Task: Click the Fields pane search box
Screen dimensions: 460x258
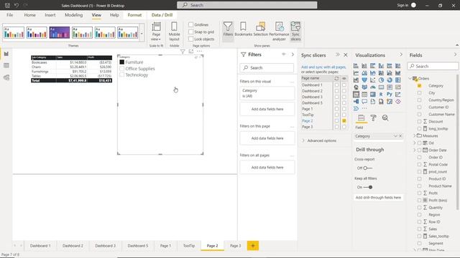Action: click(433, 67)
